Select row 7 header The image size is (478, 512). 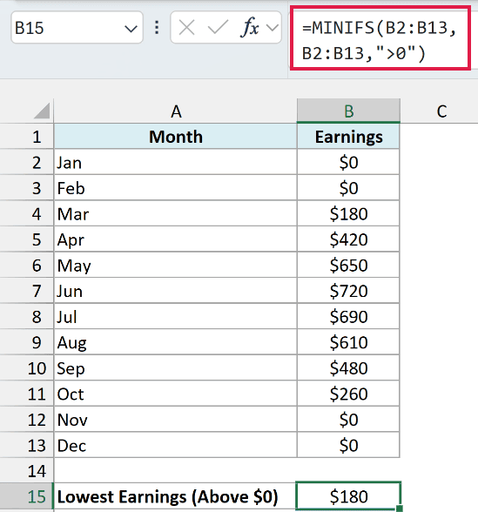27,291
